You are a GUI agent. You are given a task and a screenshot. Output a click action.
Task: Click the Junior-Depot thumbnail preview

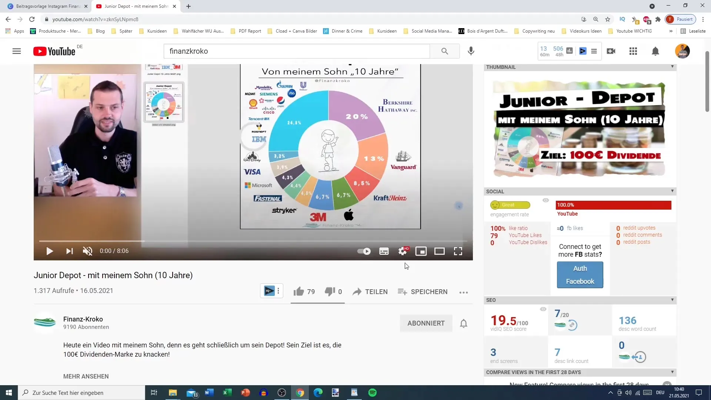(x=580, y=128)
